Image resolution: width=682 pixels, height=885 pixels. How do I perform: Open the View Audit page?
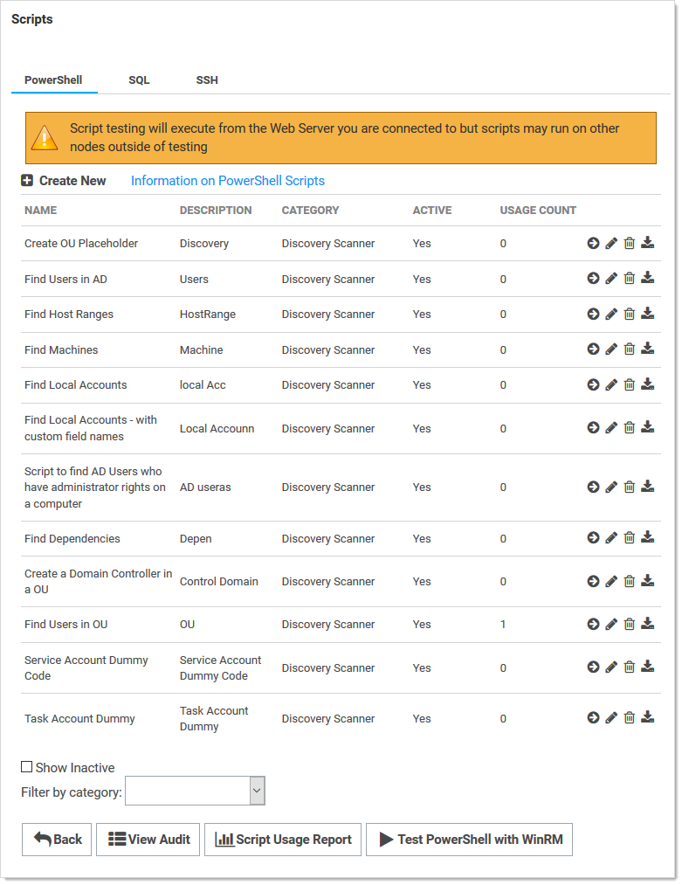click(x=148, y=839)
